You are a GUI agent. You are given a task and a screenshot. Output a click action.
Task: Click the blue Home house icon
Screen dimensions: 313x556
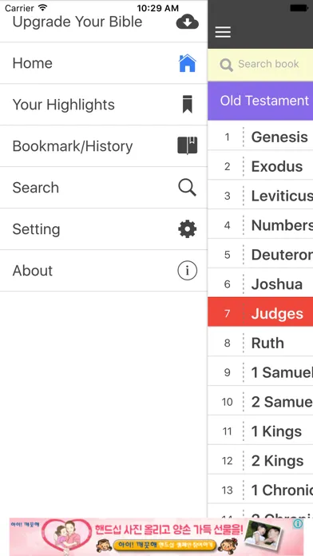tap(187, 63)
